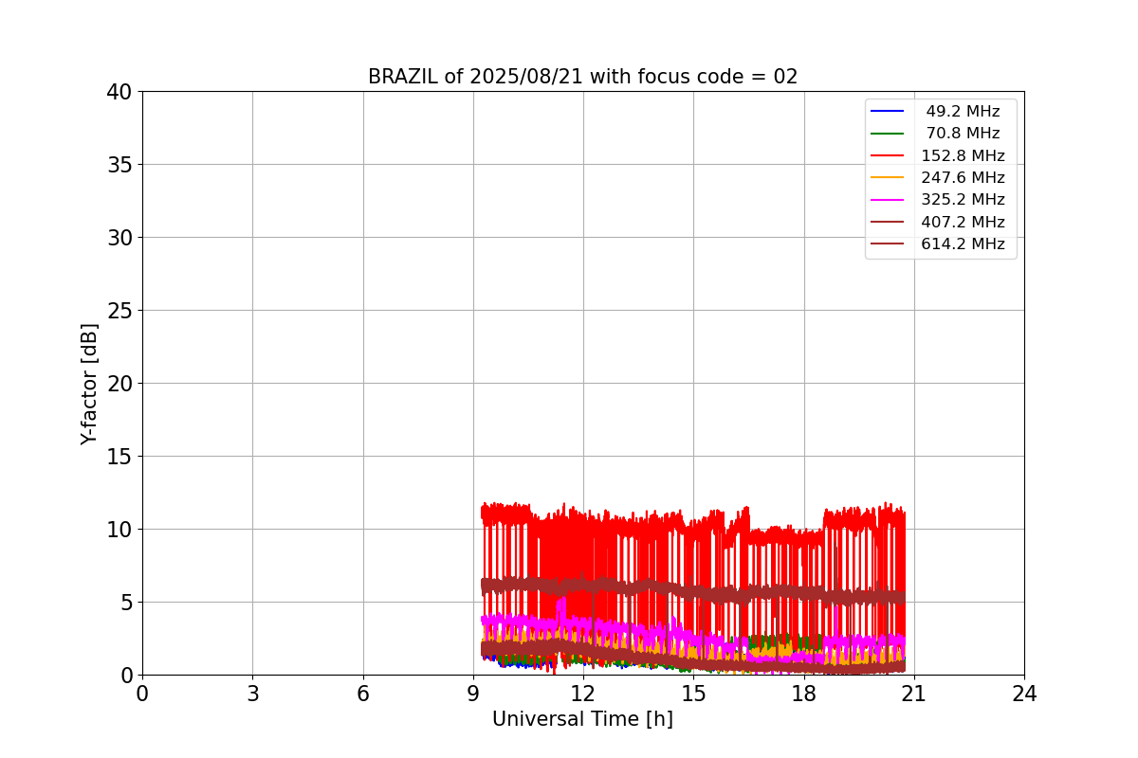Click the y-axis tick label 35
The height and width of the screenshot is (758, 1138).
[119, 165]
